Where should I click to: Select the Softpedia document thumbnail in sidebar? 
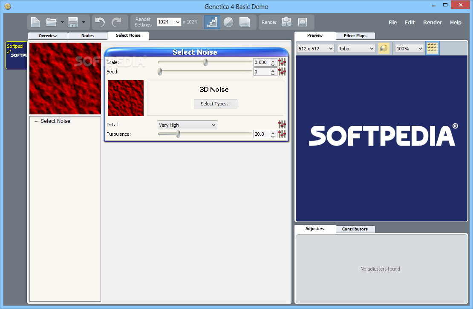[x=16, y=55]
